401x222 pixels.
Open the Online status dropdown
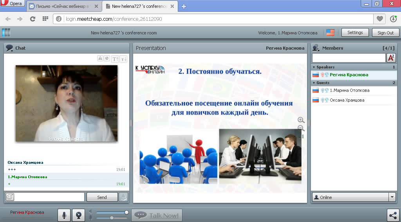(354, 197)
